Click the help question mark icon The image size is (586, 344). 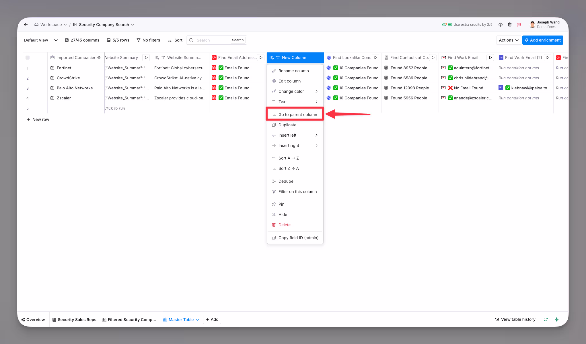[500, 25]
